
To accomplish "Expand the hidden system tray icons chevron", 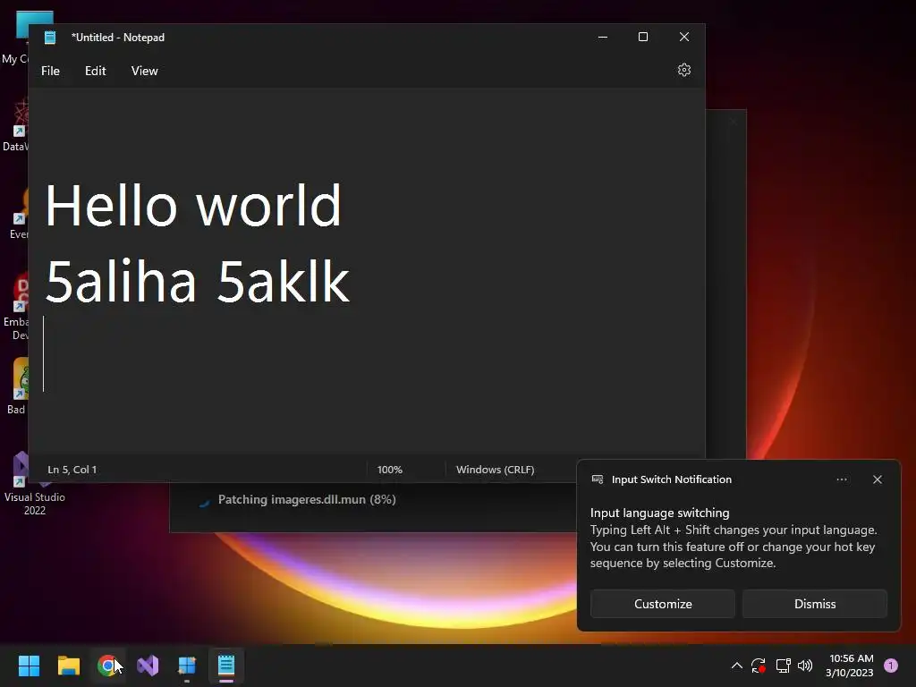I will (x=737, y=666).
